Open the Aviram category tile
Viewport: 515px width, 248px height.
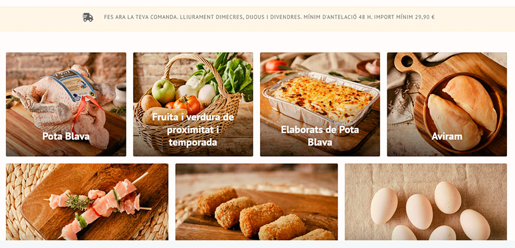(447, 105)
